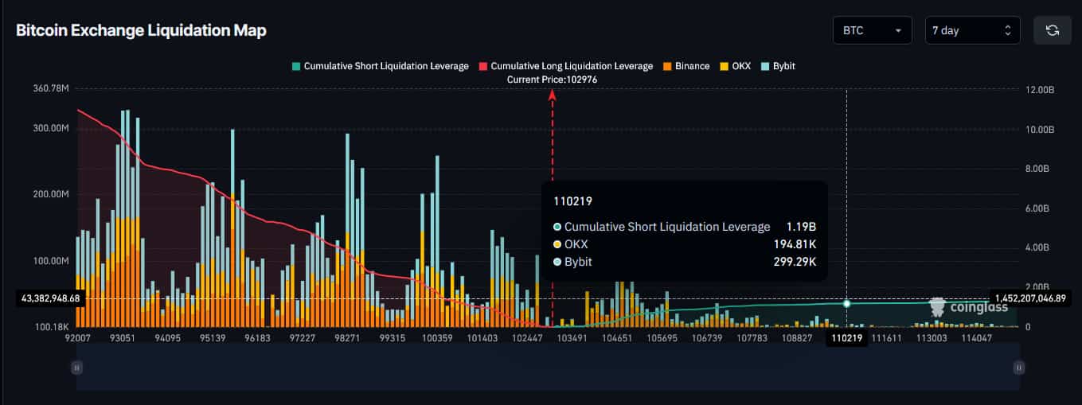The height and width of the screenshot is (405, 1082).
Task: Click the Bitcoin Exchange Liquidation Map title
Action: 141,30
